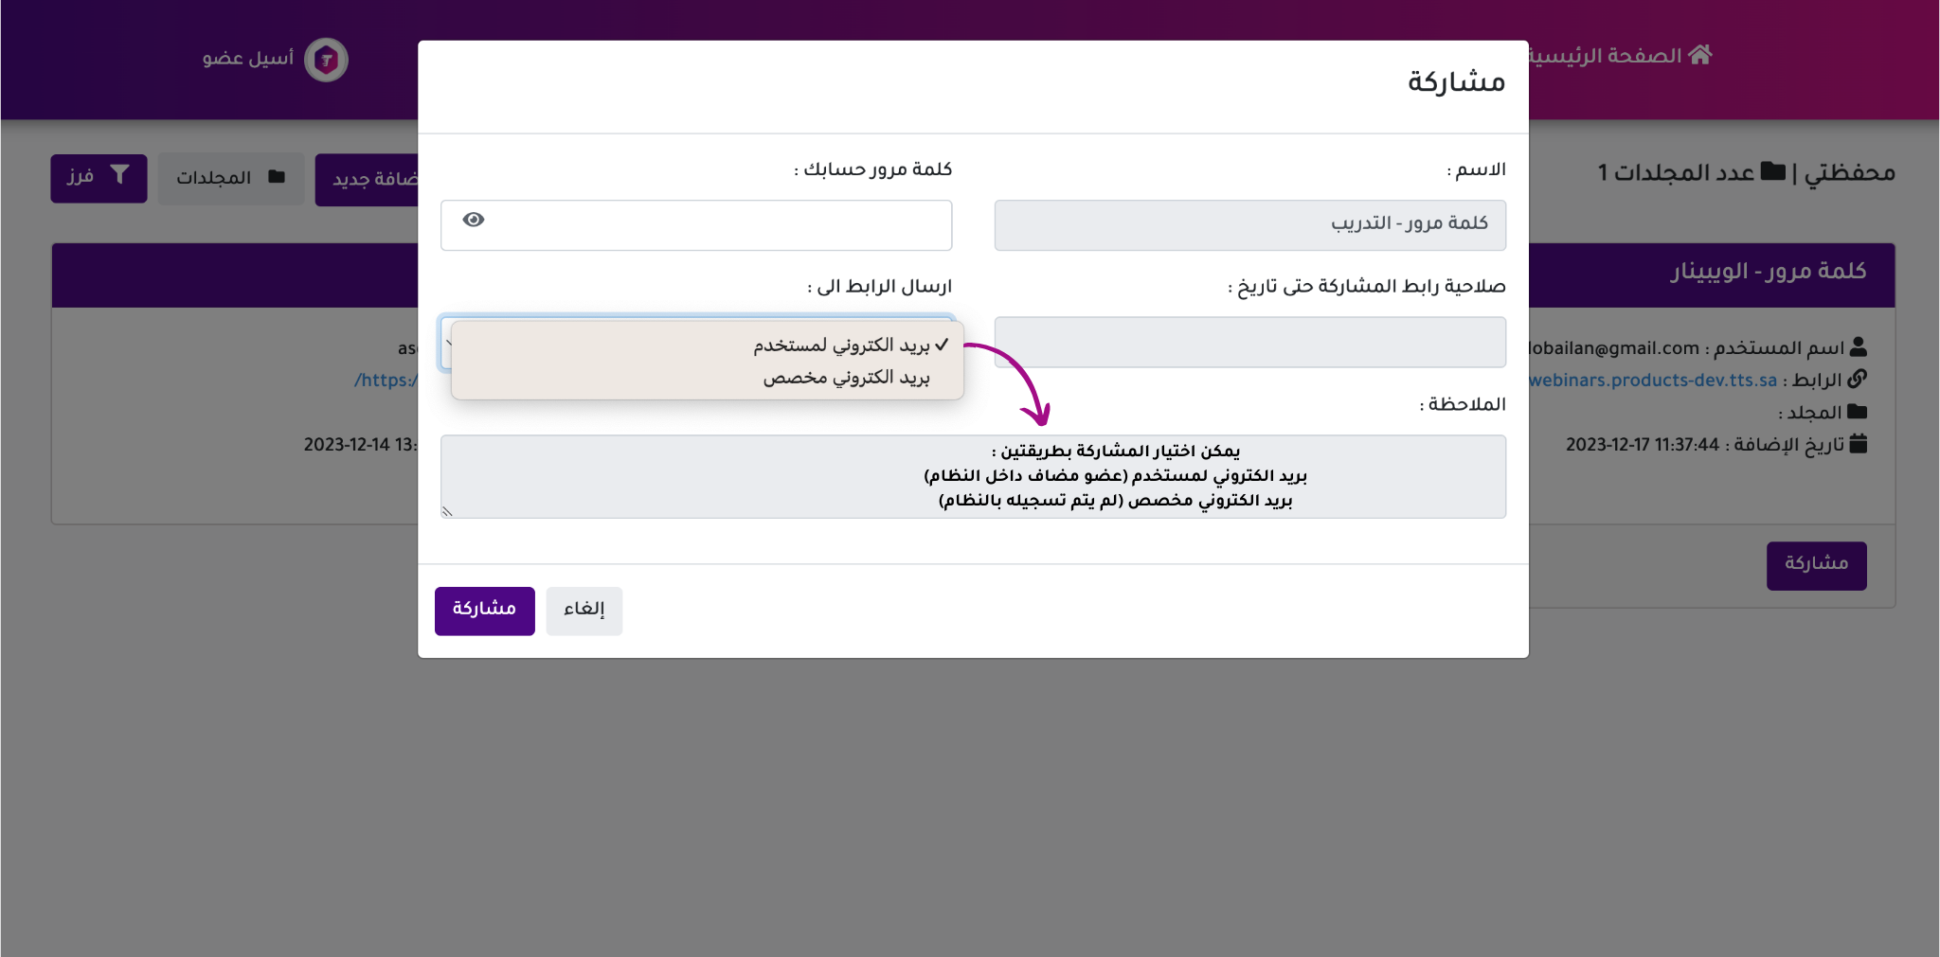
Task: Click the purple مشاركة submit button in dialog
Action: tap(484, 610)
